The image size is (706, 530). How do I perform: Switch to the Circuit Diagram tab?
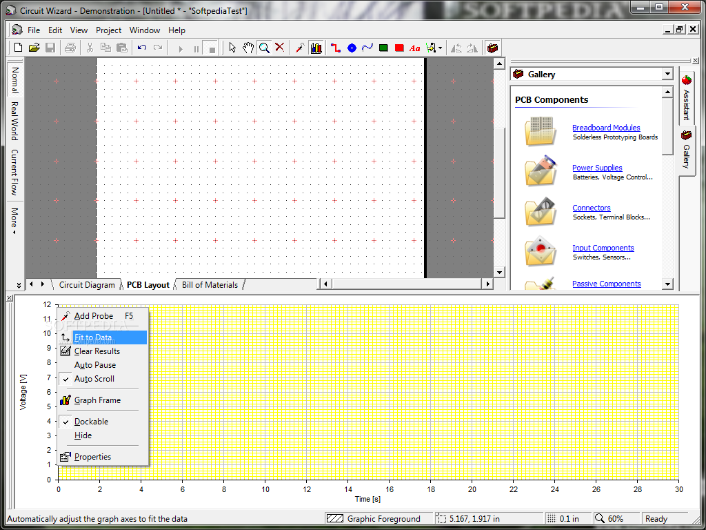[87, 284]
